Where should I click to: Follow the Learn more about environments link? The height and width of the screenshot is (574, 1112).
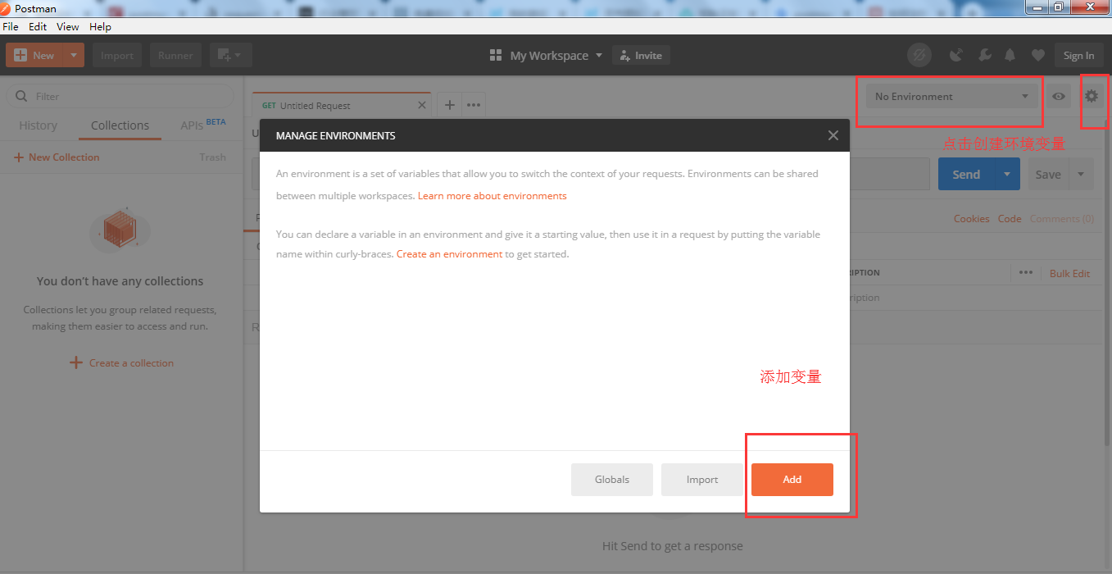(x=492, y=196)
